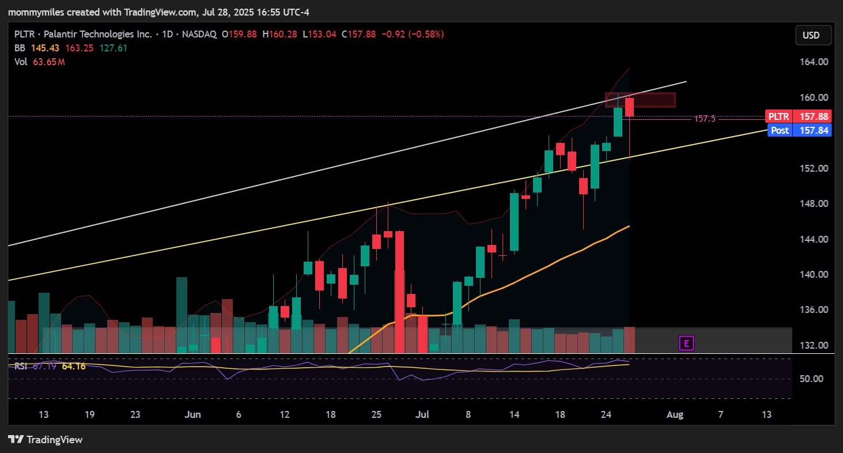The image size is (843, 453).
Task: Click the RSI indicator legend label
Action: point(21,366)
